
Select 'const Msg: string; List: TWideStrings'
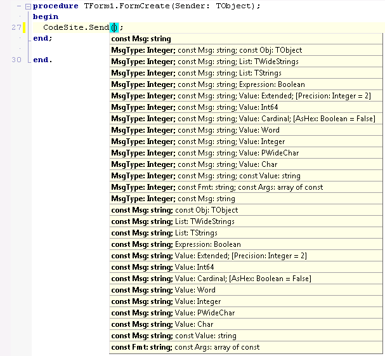pyautogui.click(x=246, y=221)
